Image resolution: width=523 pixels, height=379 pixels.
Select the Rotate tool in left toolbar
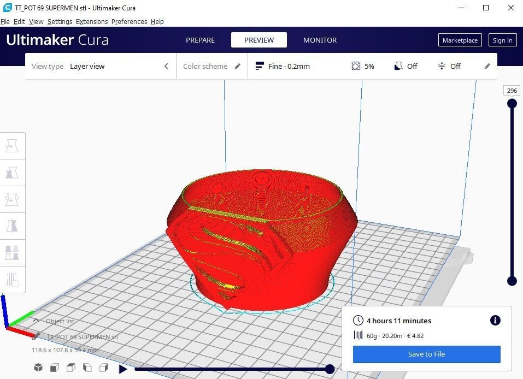[x=13, y=199]
